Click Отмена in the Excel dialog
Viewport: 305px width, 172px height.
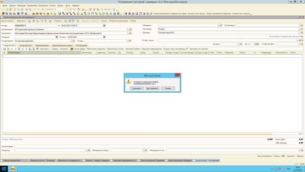click(168, 88)
